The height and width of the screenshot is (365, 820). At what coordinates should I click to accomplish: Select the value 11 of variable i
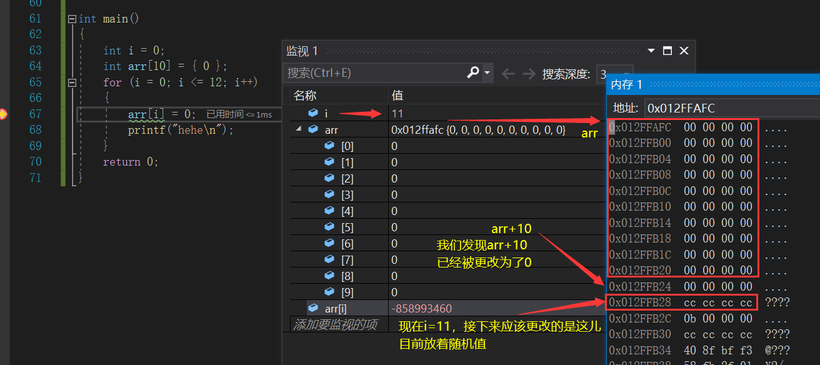click(397, 113)
